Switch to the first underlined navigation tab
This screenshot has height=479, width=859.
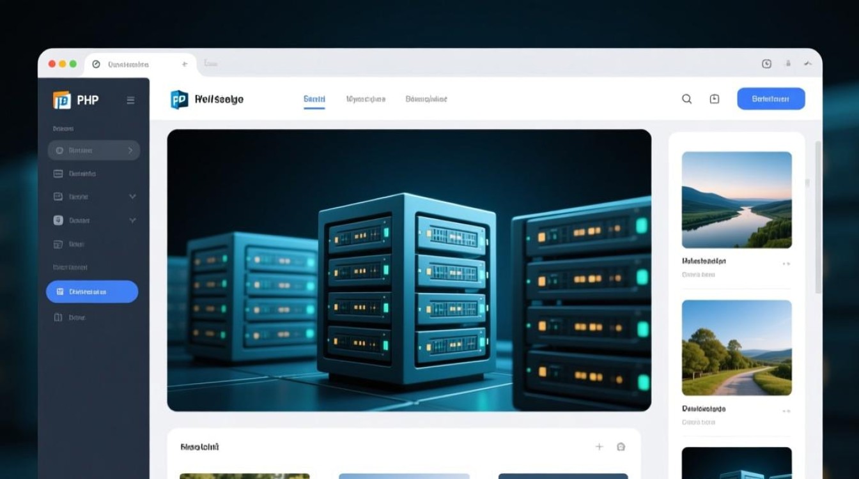pyautogui.click(x=314, y=99)
